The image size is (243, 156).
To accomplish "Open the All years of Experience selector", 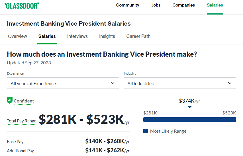I will point(63,83).
